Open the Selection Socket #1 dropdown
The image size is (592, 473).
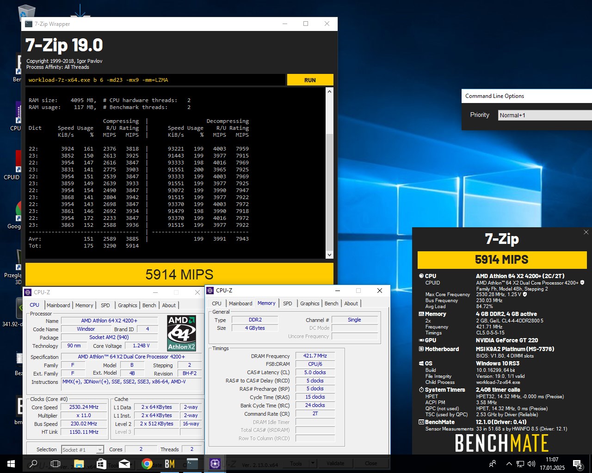tap(82, 449)
